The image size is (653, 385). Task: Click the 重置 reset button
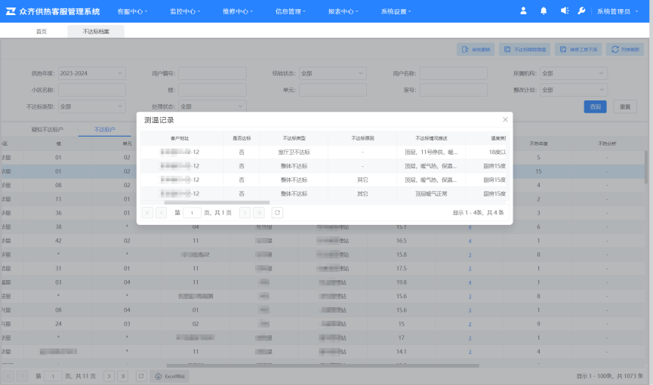point(625,106)
